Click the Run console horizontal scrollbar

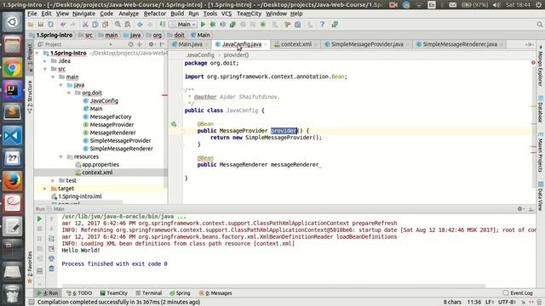click(x=272, y=286)
